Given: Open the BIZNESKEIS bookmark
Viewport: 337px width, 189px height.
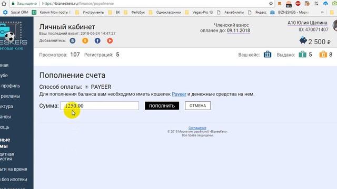Looking at the screenshot, I should 290,13.
